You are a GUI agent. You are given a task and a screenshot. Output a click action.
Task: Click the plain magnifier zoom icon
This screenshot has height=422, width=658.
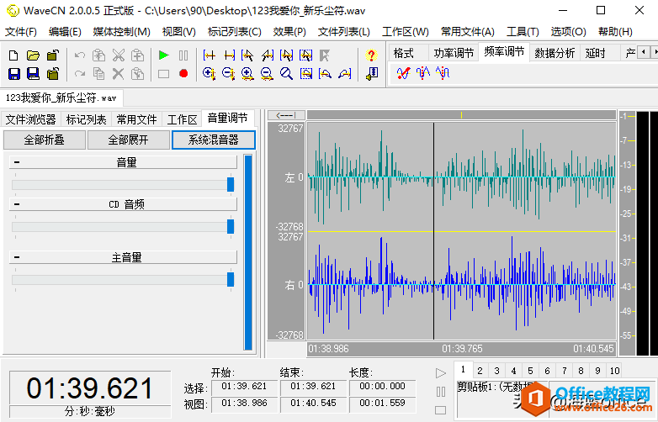(286, 74)
